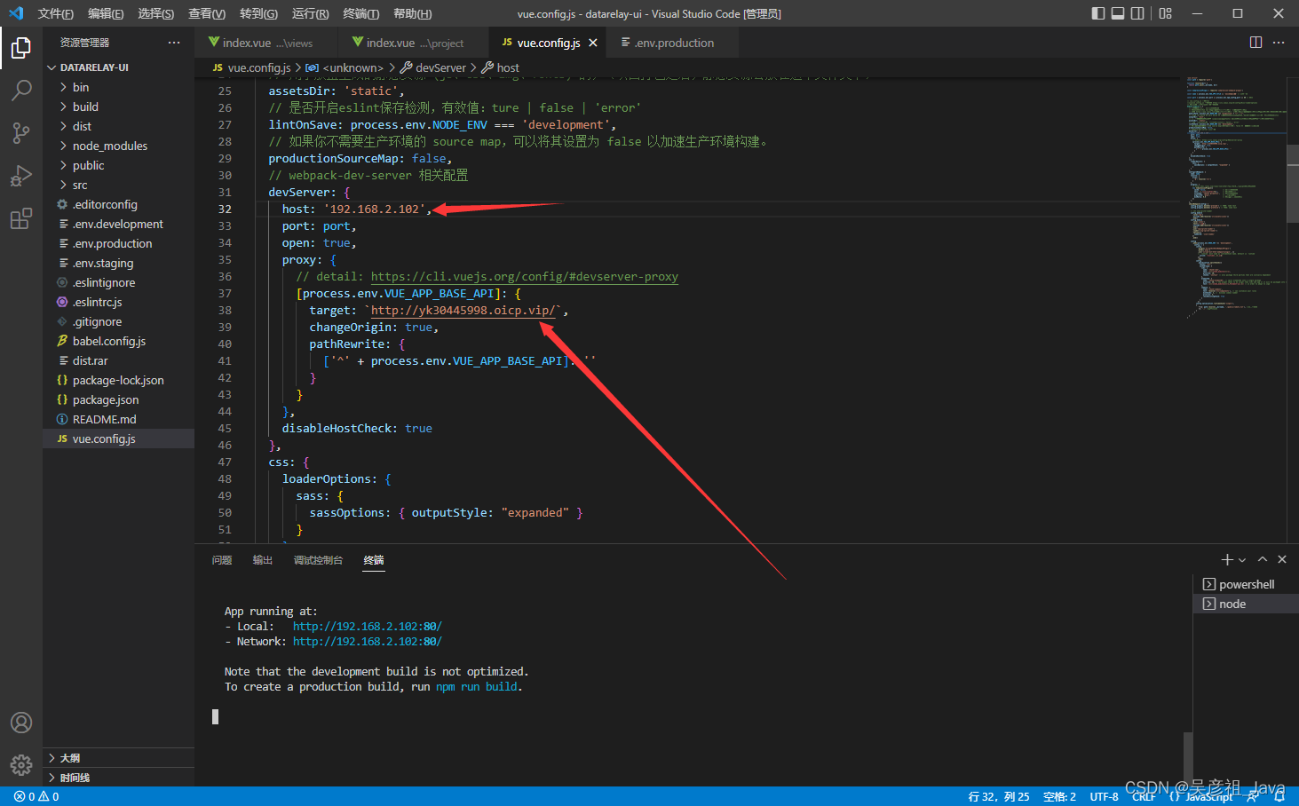Click 行 32, 列 25 cursor position

(999, 796)
